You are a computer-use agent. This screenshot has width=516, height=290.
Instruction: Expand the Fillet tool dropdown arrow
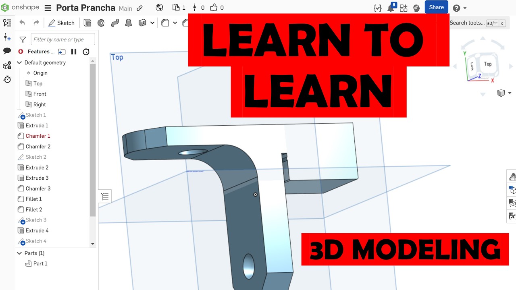pyautogui.click(x=175, y=23)
